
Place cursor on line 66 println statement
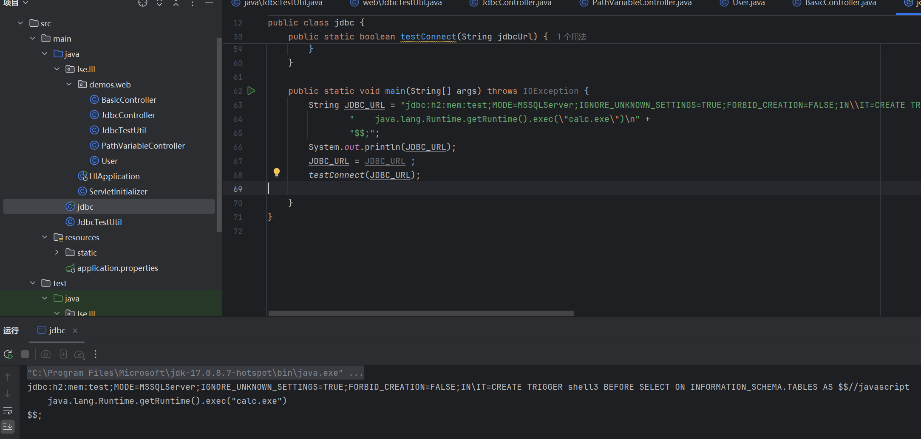coord(382,147)
